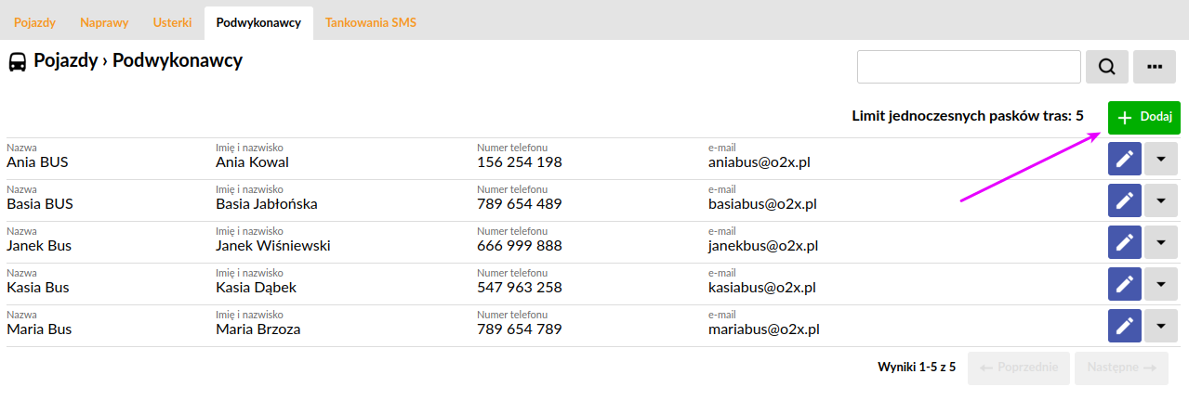The height and width of the screenshot is (400, 1189).
Task: Click the magnifier search icon button
Action: click(1107, 67)
